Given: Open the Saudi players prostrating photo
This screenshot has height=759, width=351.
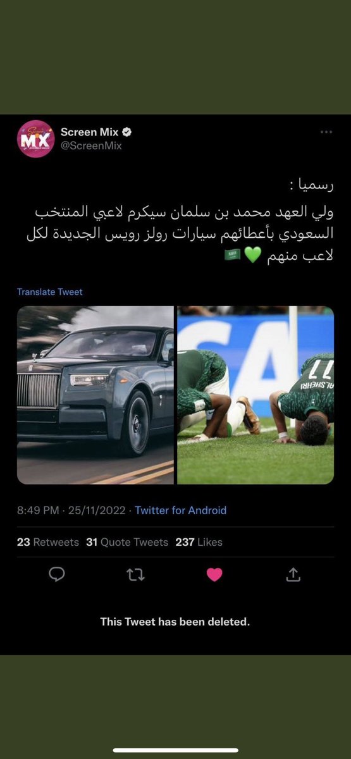Looking at the screenshot, I should [x=256, y=395].
